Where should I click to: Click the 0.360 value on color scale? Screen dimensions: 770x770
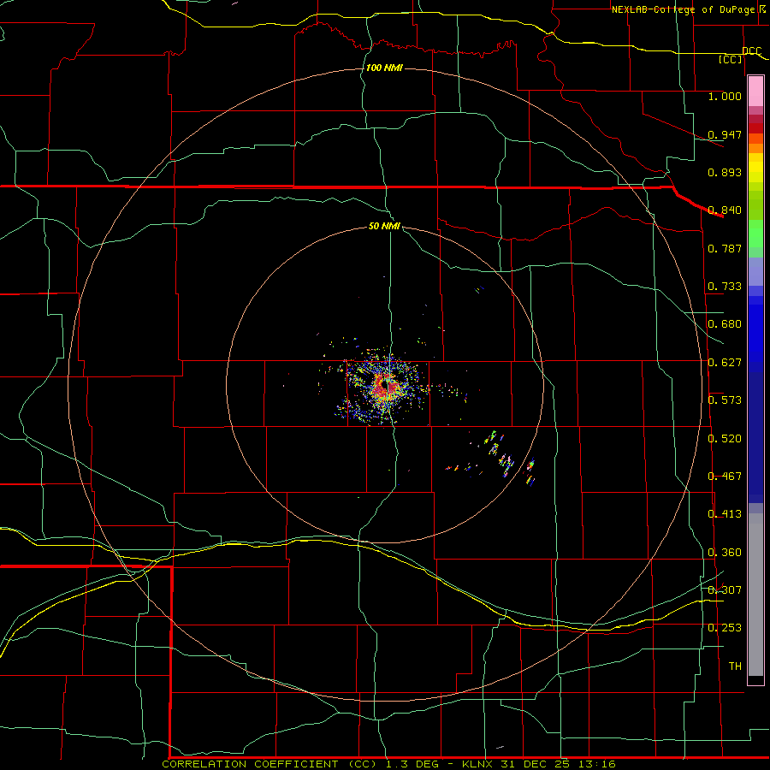coord(725,553)
